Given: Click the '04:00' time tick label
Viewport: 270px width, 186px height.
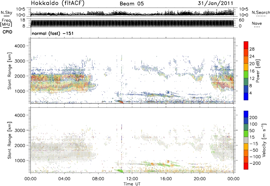Looking at the screenshot, I should 64,179.
